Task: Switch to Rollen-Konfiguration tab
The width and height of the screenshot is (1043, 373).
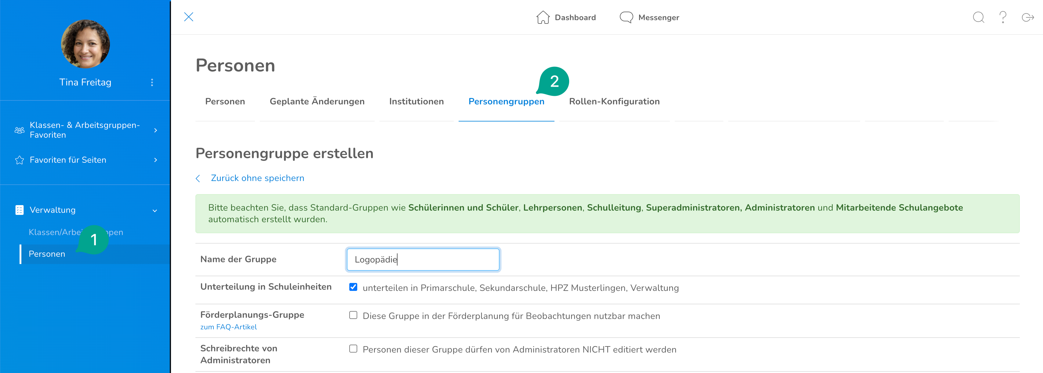Action: click(614, 102)
